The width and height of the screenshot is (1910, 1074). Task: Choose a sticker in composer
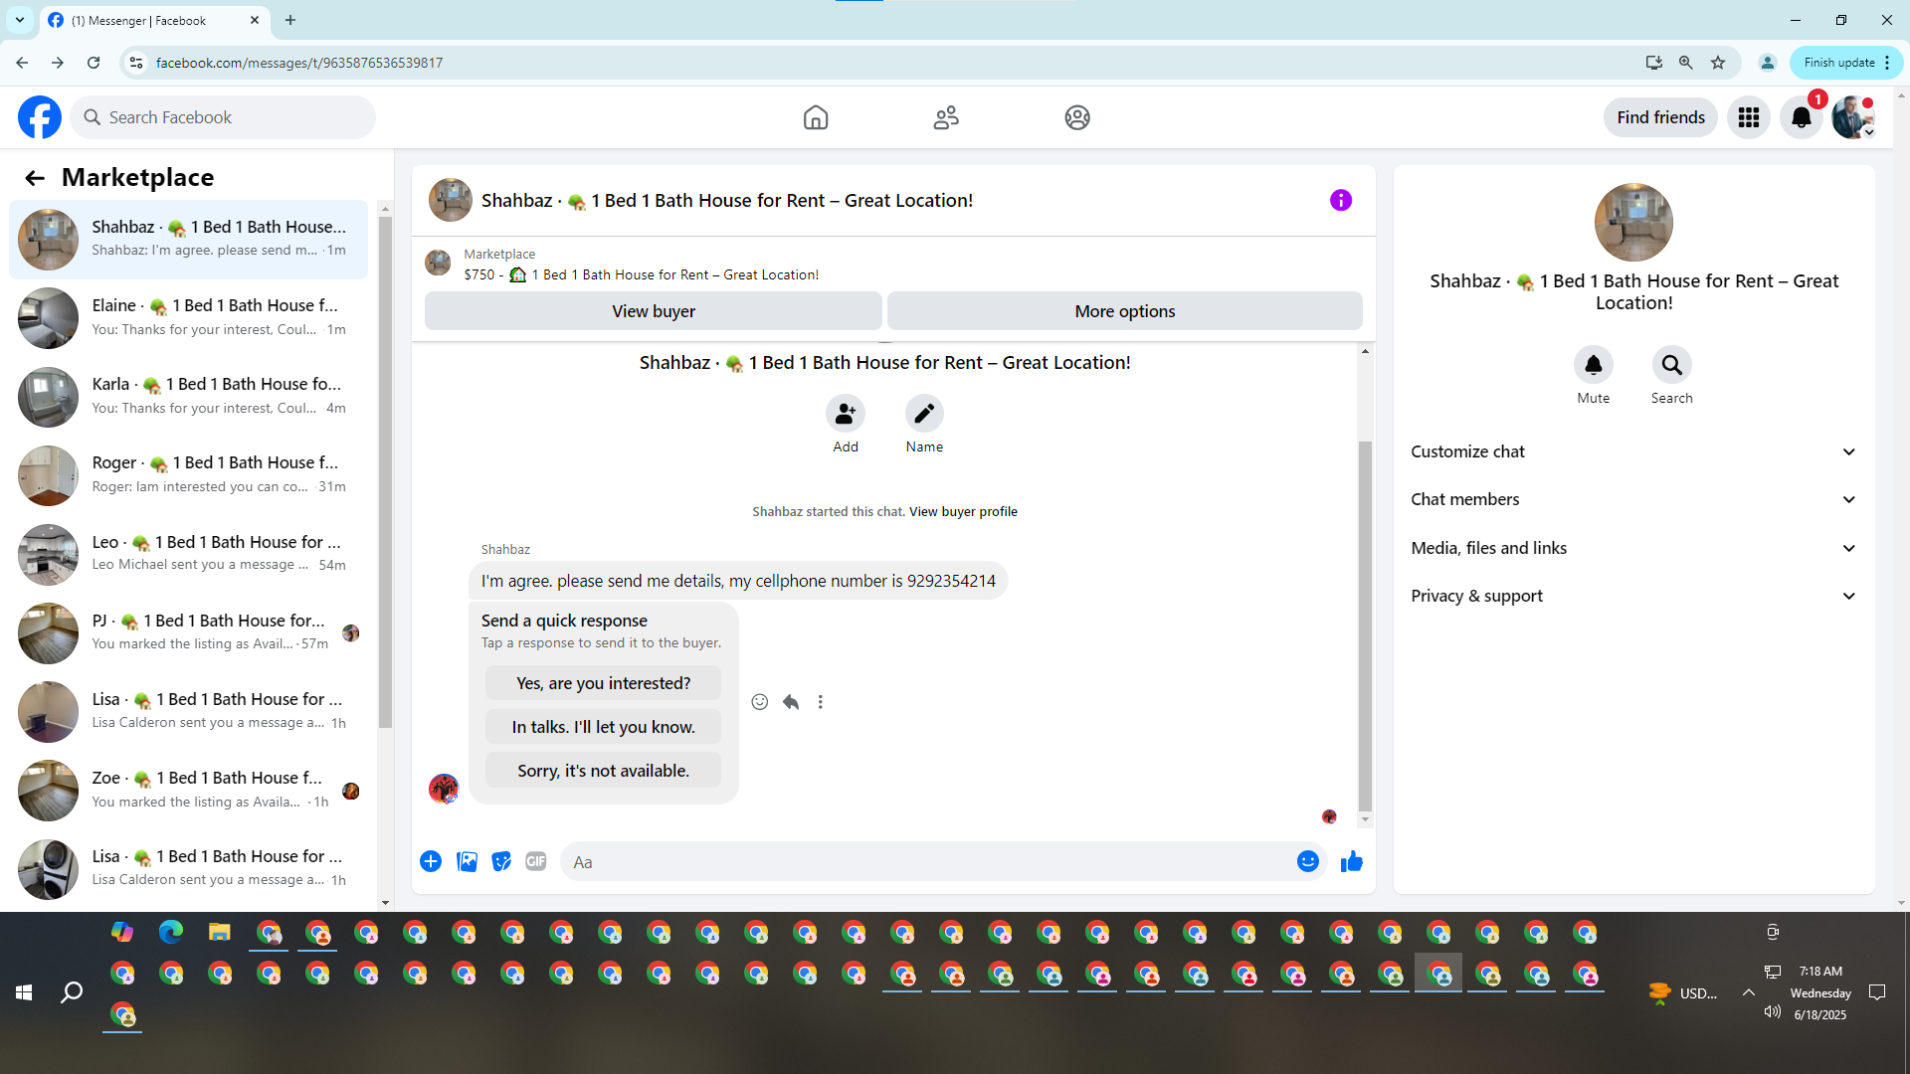[501, 861]
